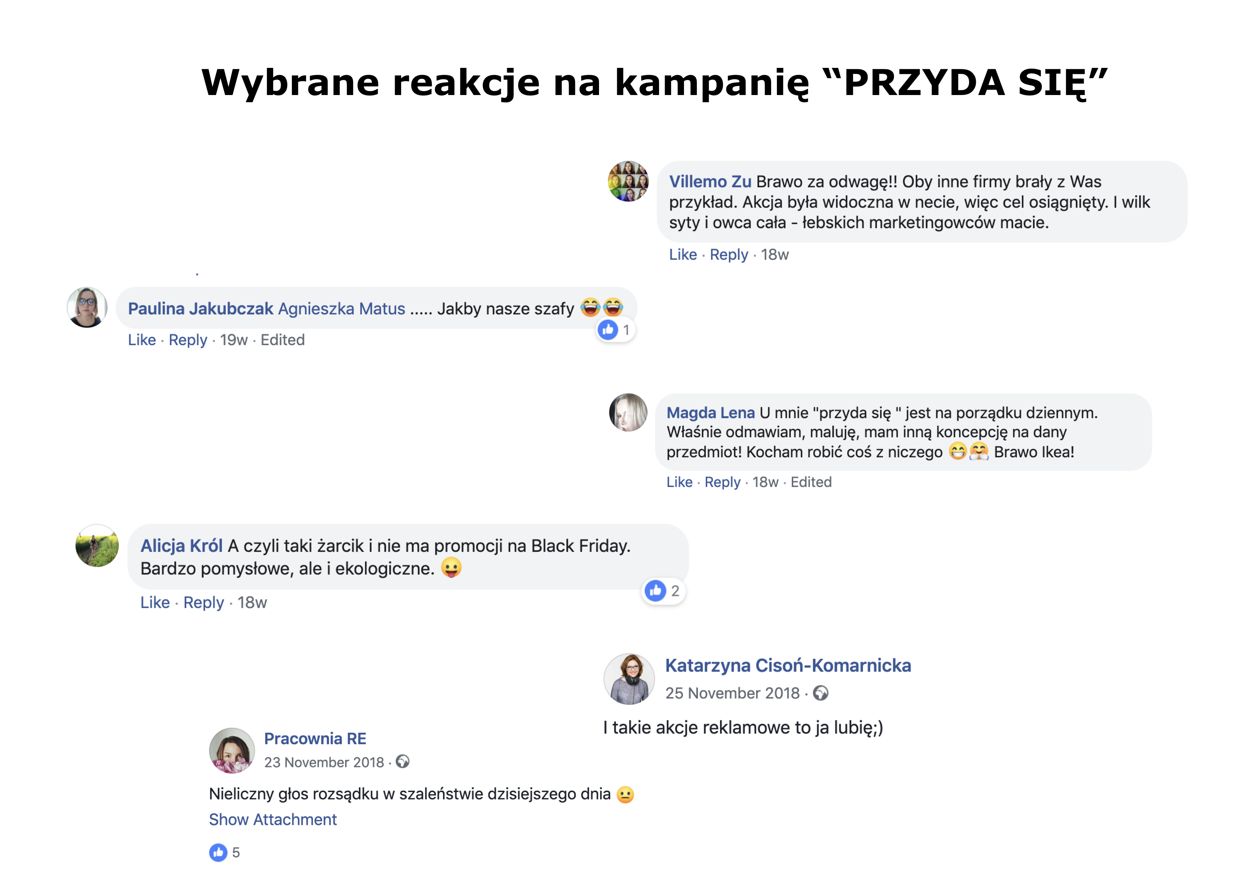
Task: Open Katarzyna Cisoń-Komarnicka profile name link
Action: click(788, 666)
